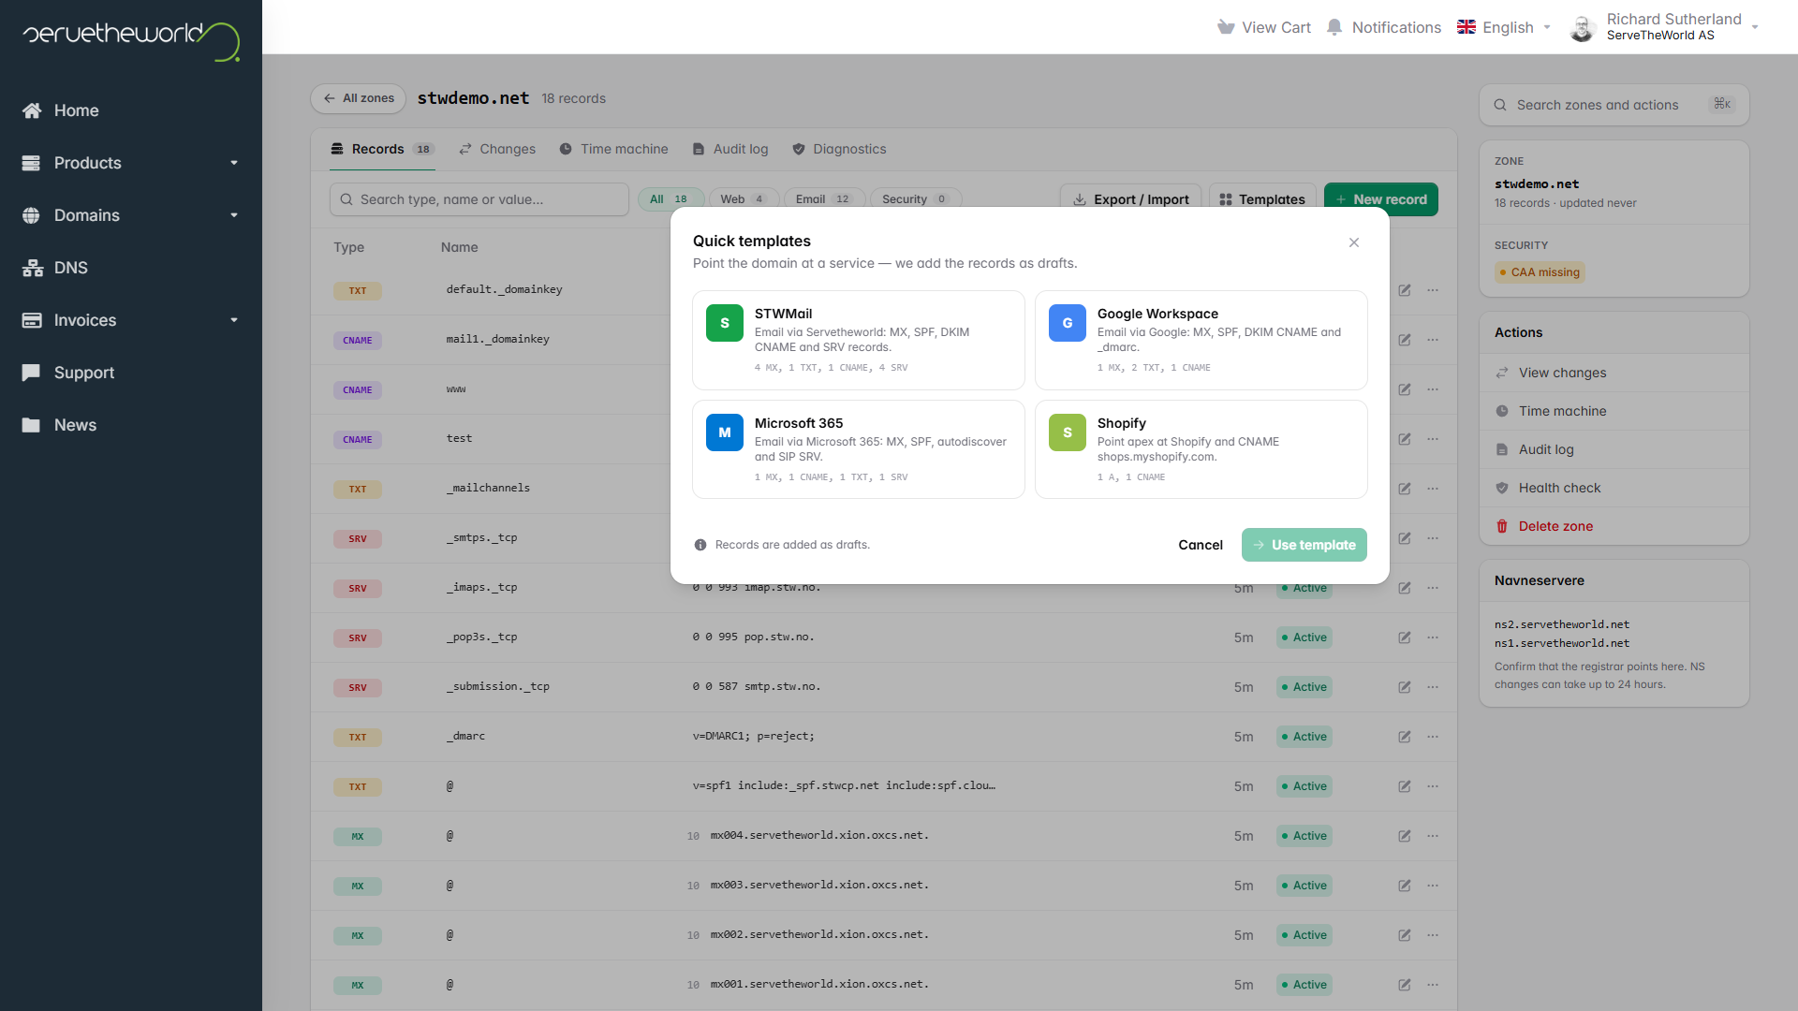1798x1011 pixels.
Task: Focus Search zones and actions field
Action: pyautogui.click(x=1614, y=105)
